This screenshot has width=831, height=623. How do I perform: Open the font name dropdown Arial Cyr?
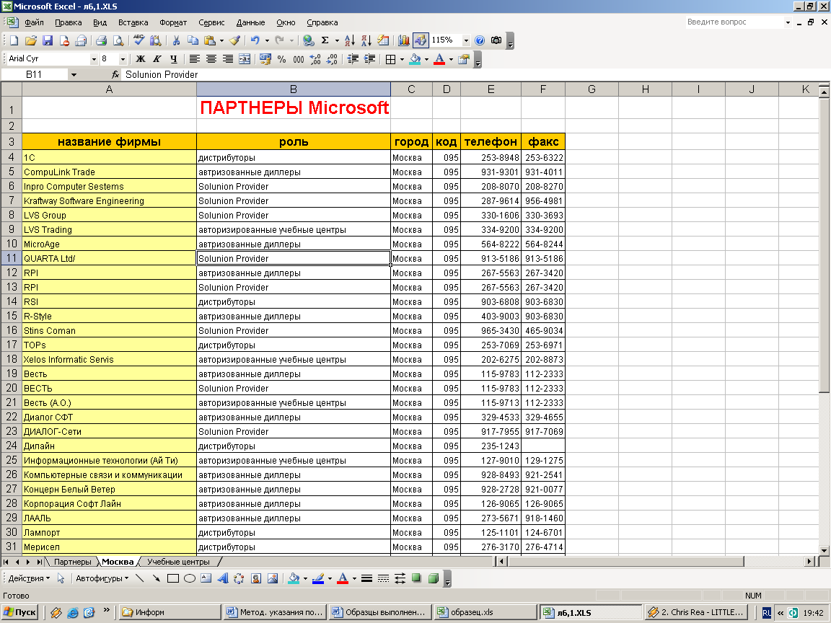(94, 59)
